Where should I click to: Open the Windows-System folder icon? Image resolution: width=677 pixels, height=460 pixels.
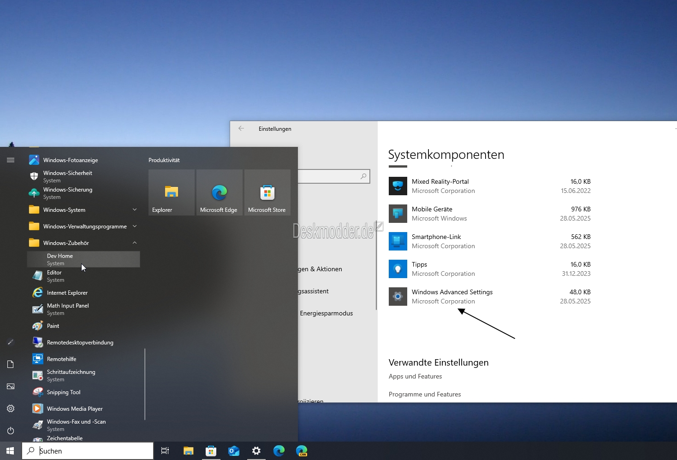point(34,210)
